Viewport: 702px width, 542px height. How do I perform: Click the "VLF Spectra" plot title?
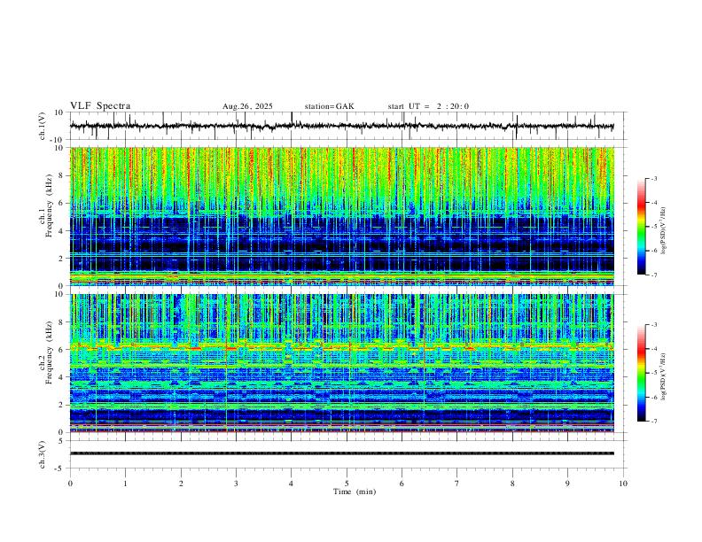[100, 106]
